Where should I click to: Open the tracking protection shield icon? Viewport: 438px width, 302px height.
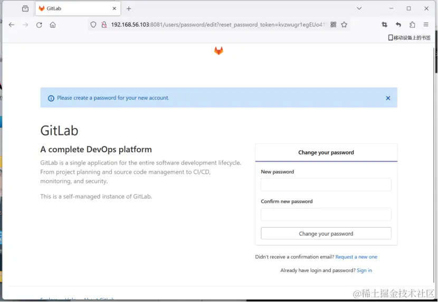[x=93, y=25]
